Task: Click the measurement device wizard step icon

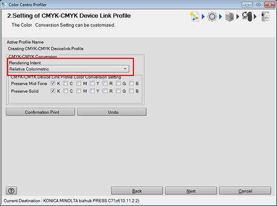Action: [248, 17]
